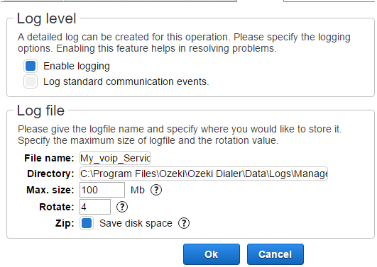377x267 pixels.
Task: Toggle the Zip save disk space checkbox
Action: coord(87,223)
